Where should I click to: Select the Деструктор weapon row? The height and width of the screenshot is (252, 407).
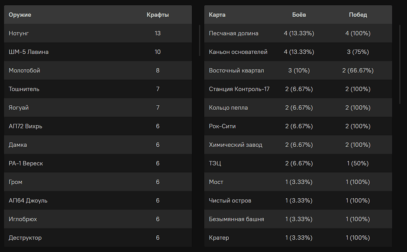[98, 237]
